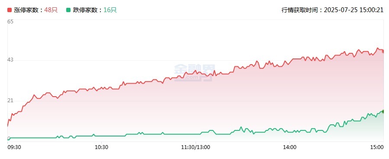
Task: Click the green line's end point marker
Action: point(383,111)
